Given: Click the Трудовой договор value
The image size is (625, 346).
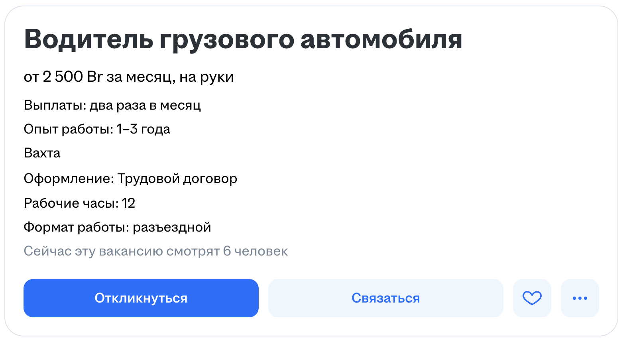Looking at the screenshot, I should click(177, 179).
